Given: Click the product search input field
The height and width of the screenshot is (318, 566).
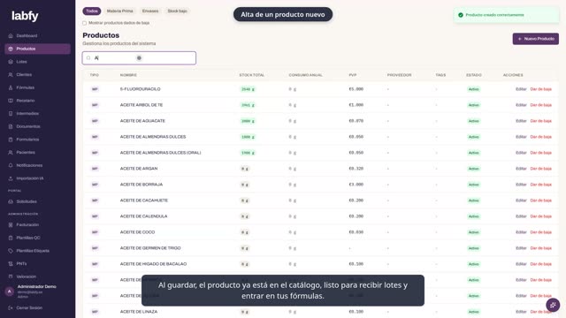Looking at the screenshot, I should click(x=139, y=58).
